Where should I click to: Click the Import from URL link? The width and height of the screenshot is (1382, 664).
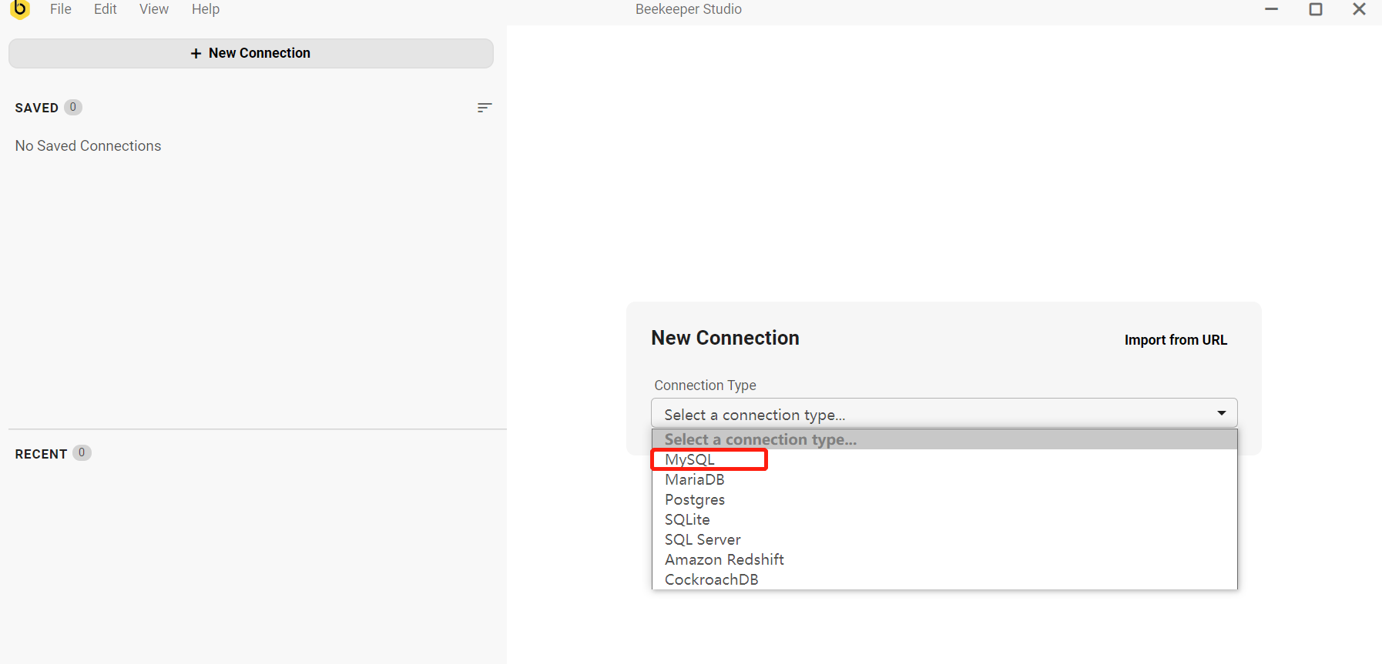1176,340
